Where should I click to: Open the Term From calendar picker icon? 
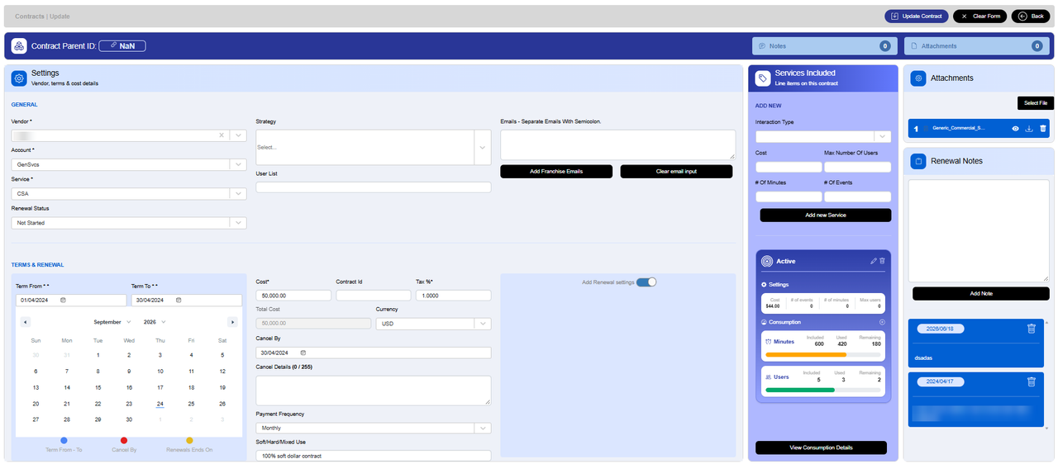pyautogui.click(x=63, y=300)
